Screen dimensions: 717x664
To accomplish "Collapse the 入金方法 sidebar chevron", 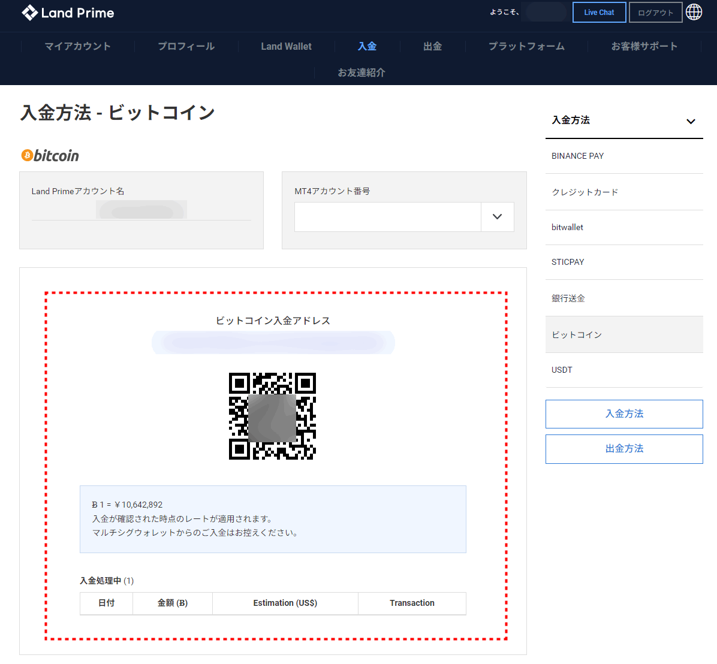I will (691, 121).
